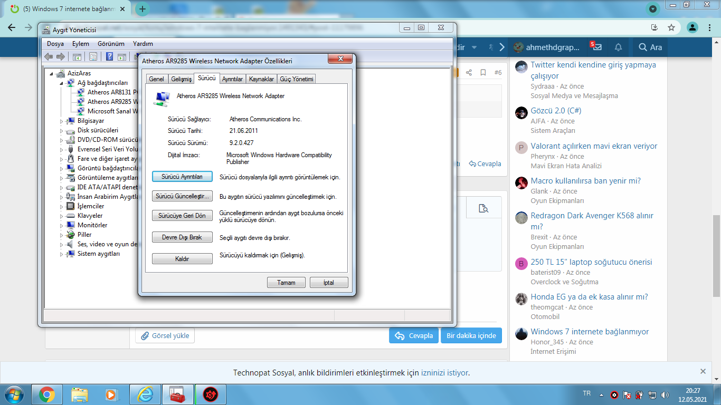Click the blue Cevapla reply button
721x405 pixels.
click(x=414, y=335)
